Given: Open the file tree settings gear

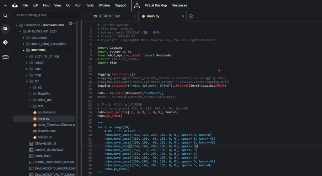Looking at the screenshot, I should pos(70,23).
